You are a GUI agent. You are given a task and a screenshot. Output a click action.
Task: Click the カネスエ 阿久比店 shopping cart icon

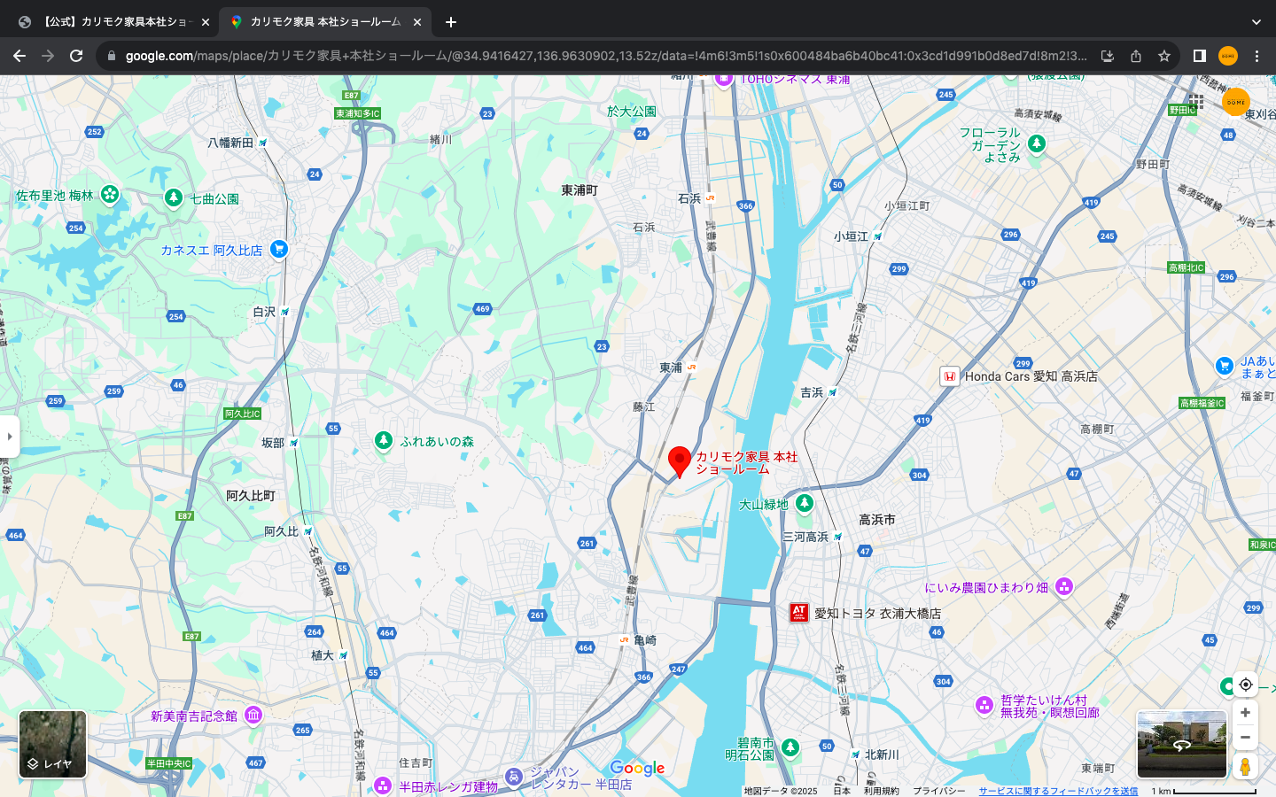[x=279, y=250]
